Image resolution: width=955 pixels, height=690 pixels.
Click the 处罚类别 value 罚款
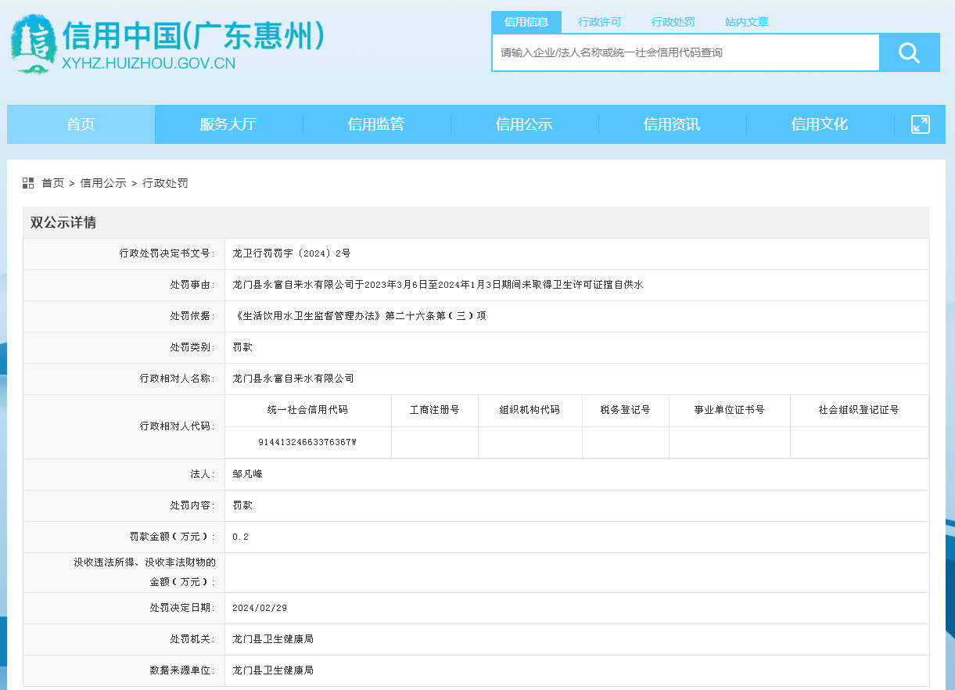click(x=242, y=347)
